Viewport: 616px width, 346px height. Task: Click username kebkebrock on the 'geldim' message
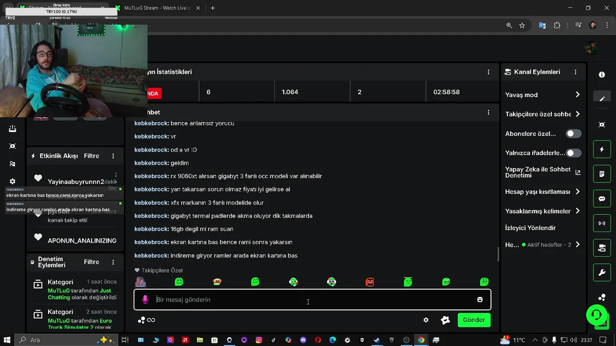(x=152, y=163)
